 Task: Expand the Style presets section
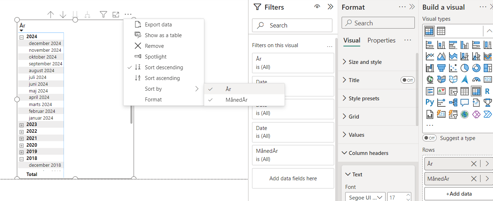coord(378,98)
